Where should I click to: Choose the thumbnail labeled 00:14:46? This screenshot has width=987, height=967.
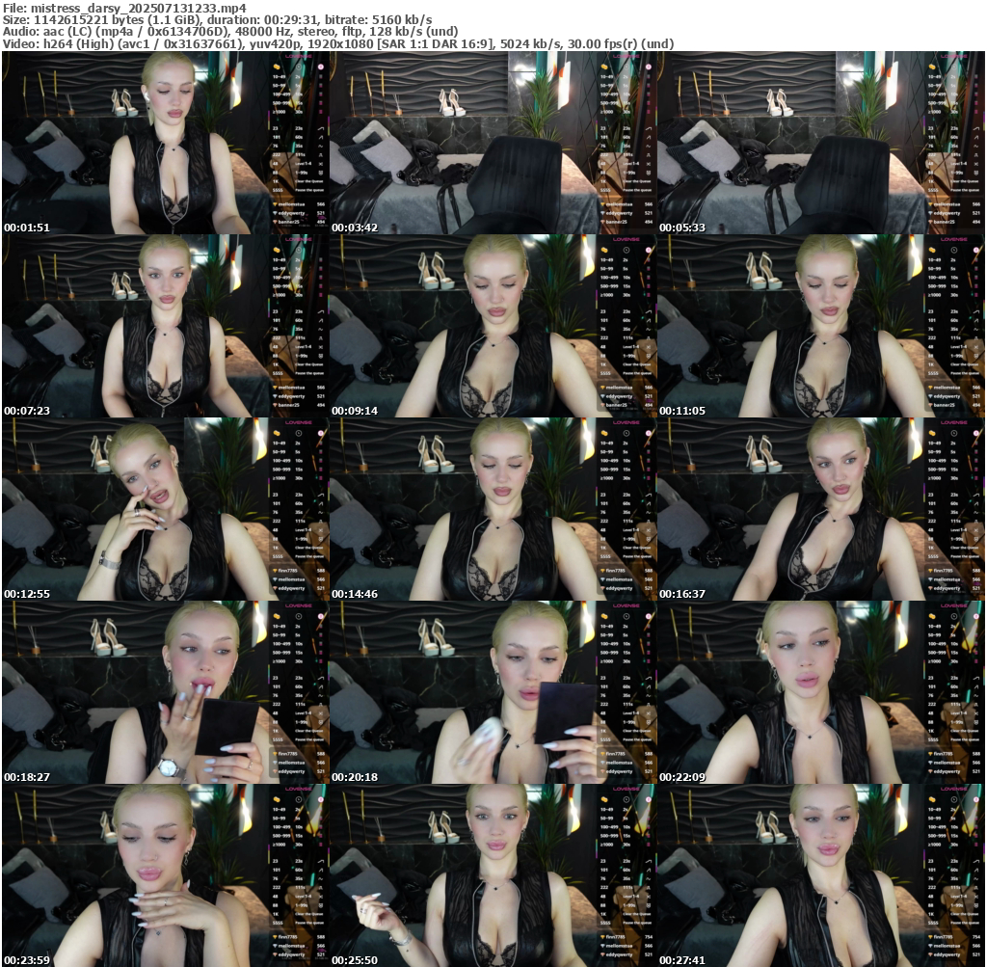493,509
